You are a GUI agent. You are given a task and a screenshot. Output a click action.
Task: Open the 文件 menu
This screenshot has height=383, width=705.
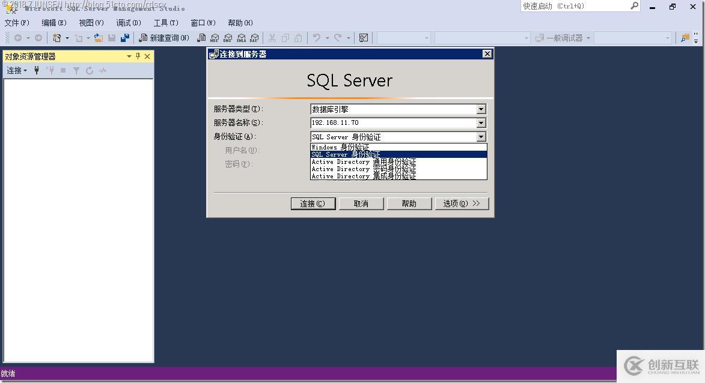17,22
